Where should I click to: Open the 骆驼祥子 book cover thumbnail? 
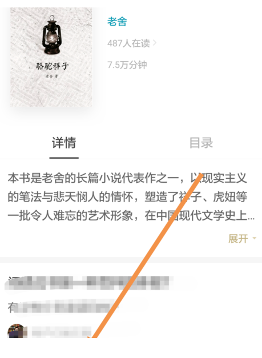tap(51, 57)
